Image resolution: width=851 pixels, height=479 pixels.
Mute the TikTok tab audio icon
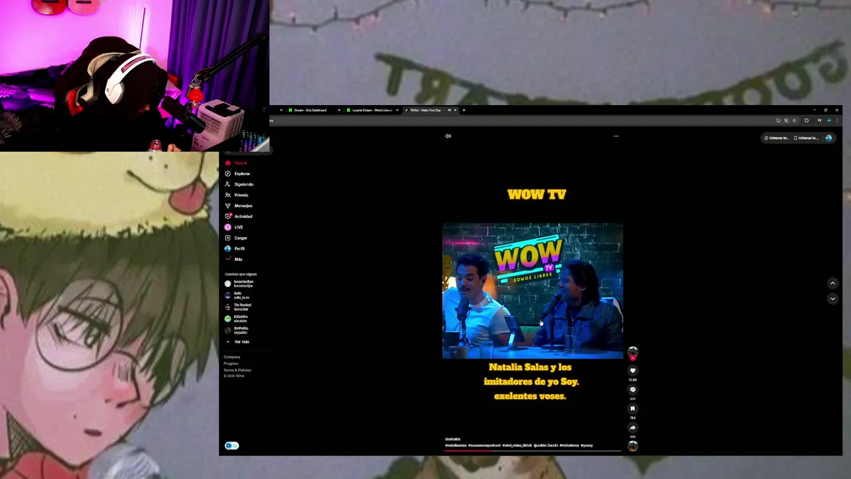click(x=449, y=110)
